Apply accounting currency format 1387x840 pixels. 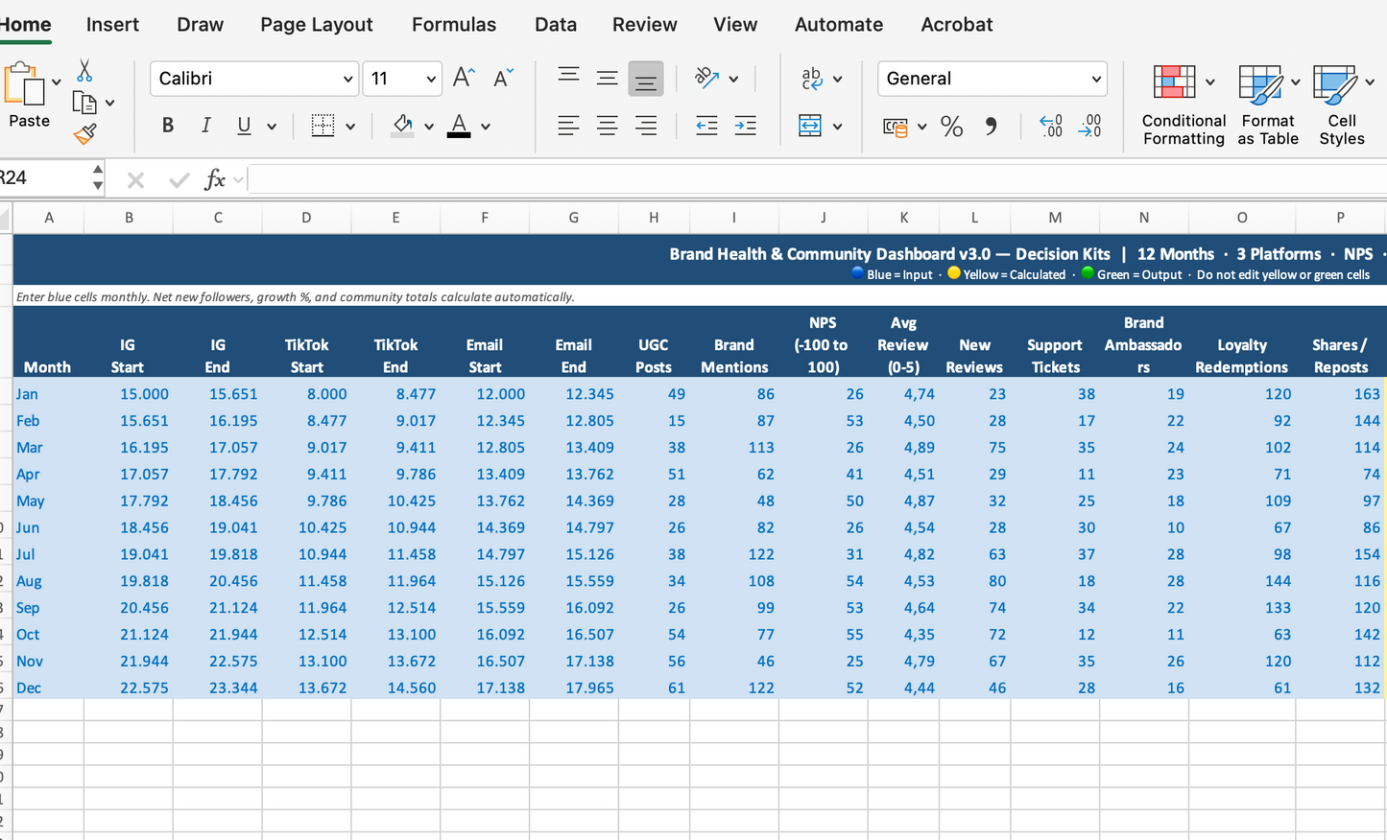pos(895,127)
